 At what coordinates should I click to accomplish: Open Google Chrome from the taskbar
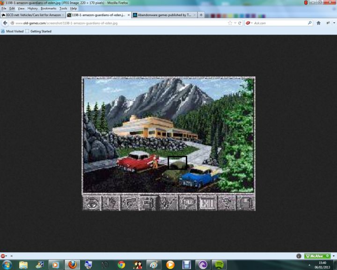[121, 265]
